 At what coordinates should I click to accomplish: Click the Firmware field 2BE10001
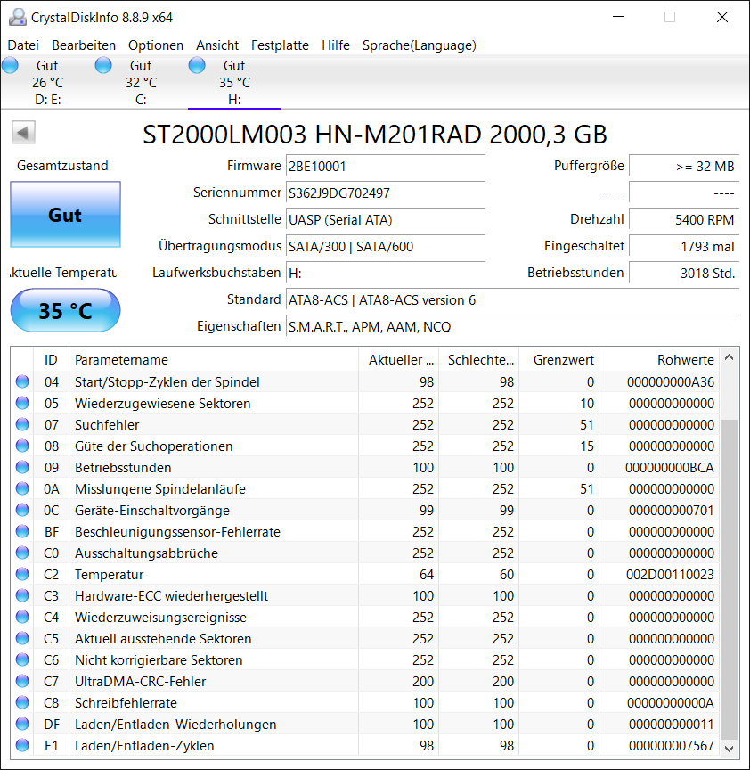click(386, 167)
